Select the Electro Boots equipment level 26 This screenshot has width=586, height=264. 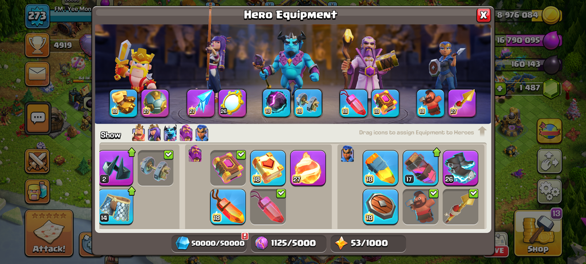pyautogui.click(x=461, y=168)
